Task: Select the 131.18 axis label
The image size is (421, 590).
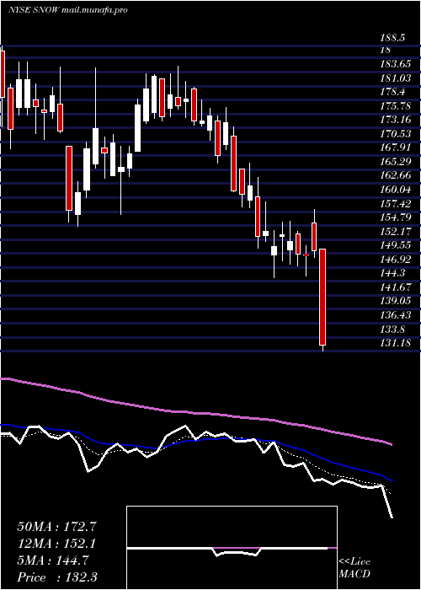Action: coord(396,344)
